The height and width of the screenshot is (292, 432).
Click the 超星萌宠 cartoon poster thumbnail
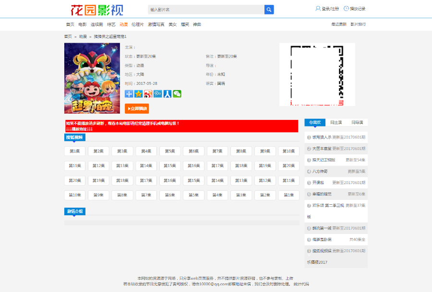[92, 78]
